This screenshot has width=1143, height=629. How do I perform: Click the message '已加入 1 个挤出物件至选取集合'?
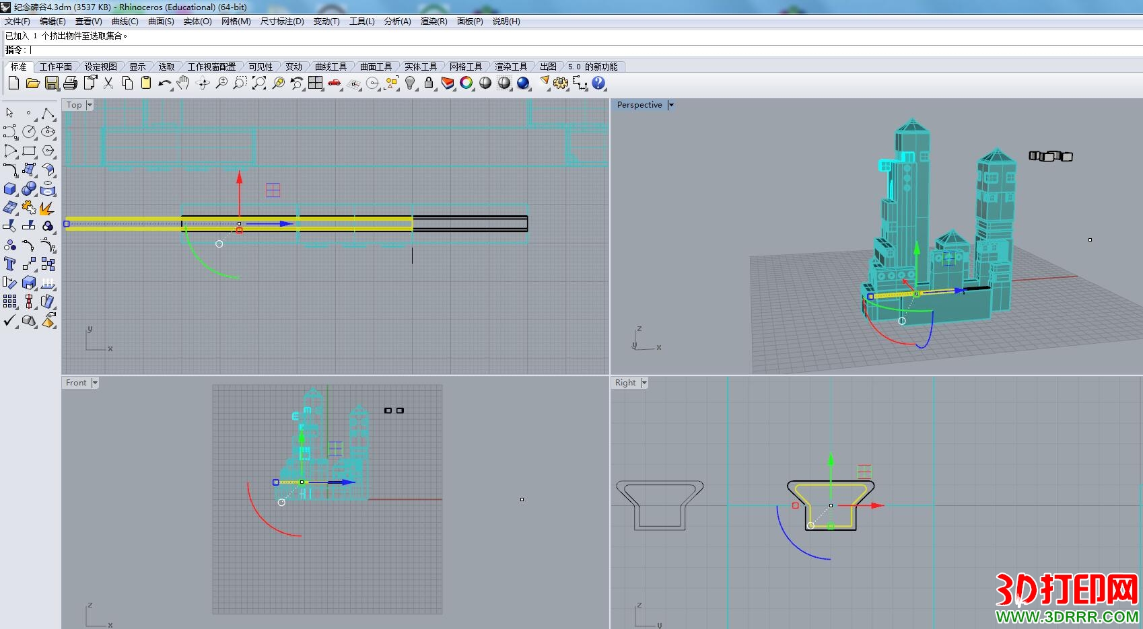pos(67,36)
